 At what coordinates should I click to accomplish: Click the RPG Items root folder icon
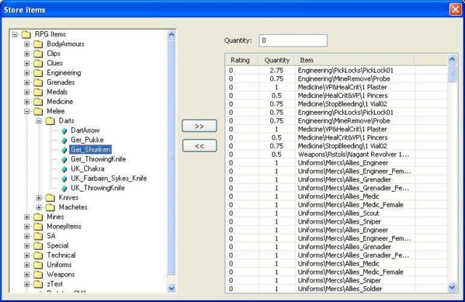[x=26, y=34]
